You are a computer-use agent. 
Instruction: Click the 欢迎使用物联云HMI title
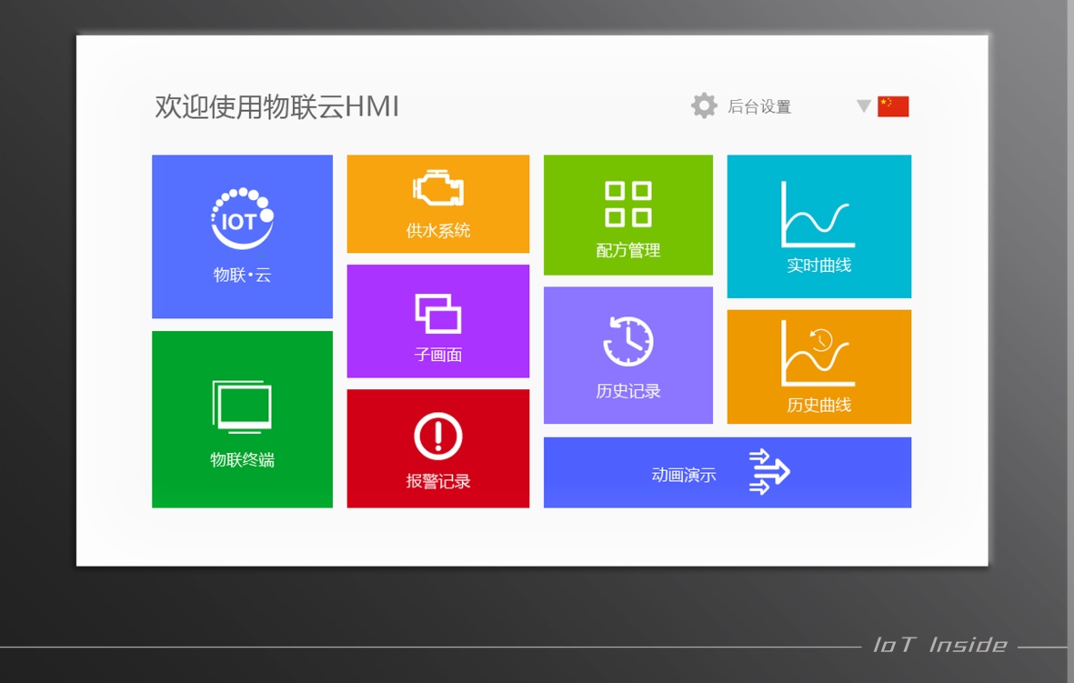[277, 107]
